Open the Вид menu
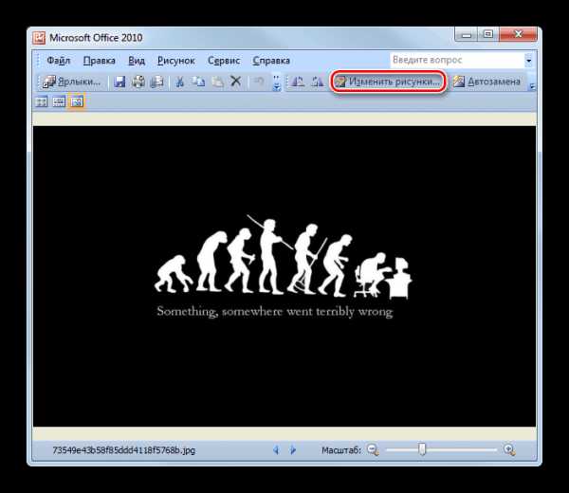The image size is (569, 493). (137, 61)
